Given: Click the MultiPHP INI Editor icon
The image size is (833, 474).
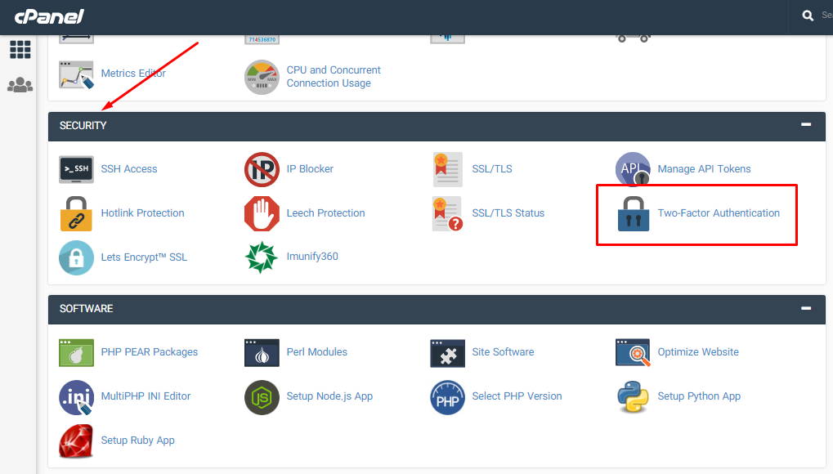Looking at the screenshot, I should coord(77,397).
